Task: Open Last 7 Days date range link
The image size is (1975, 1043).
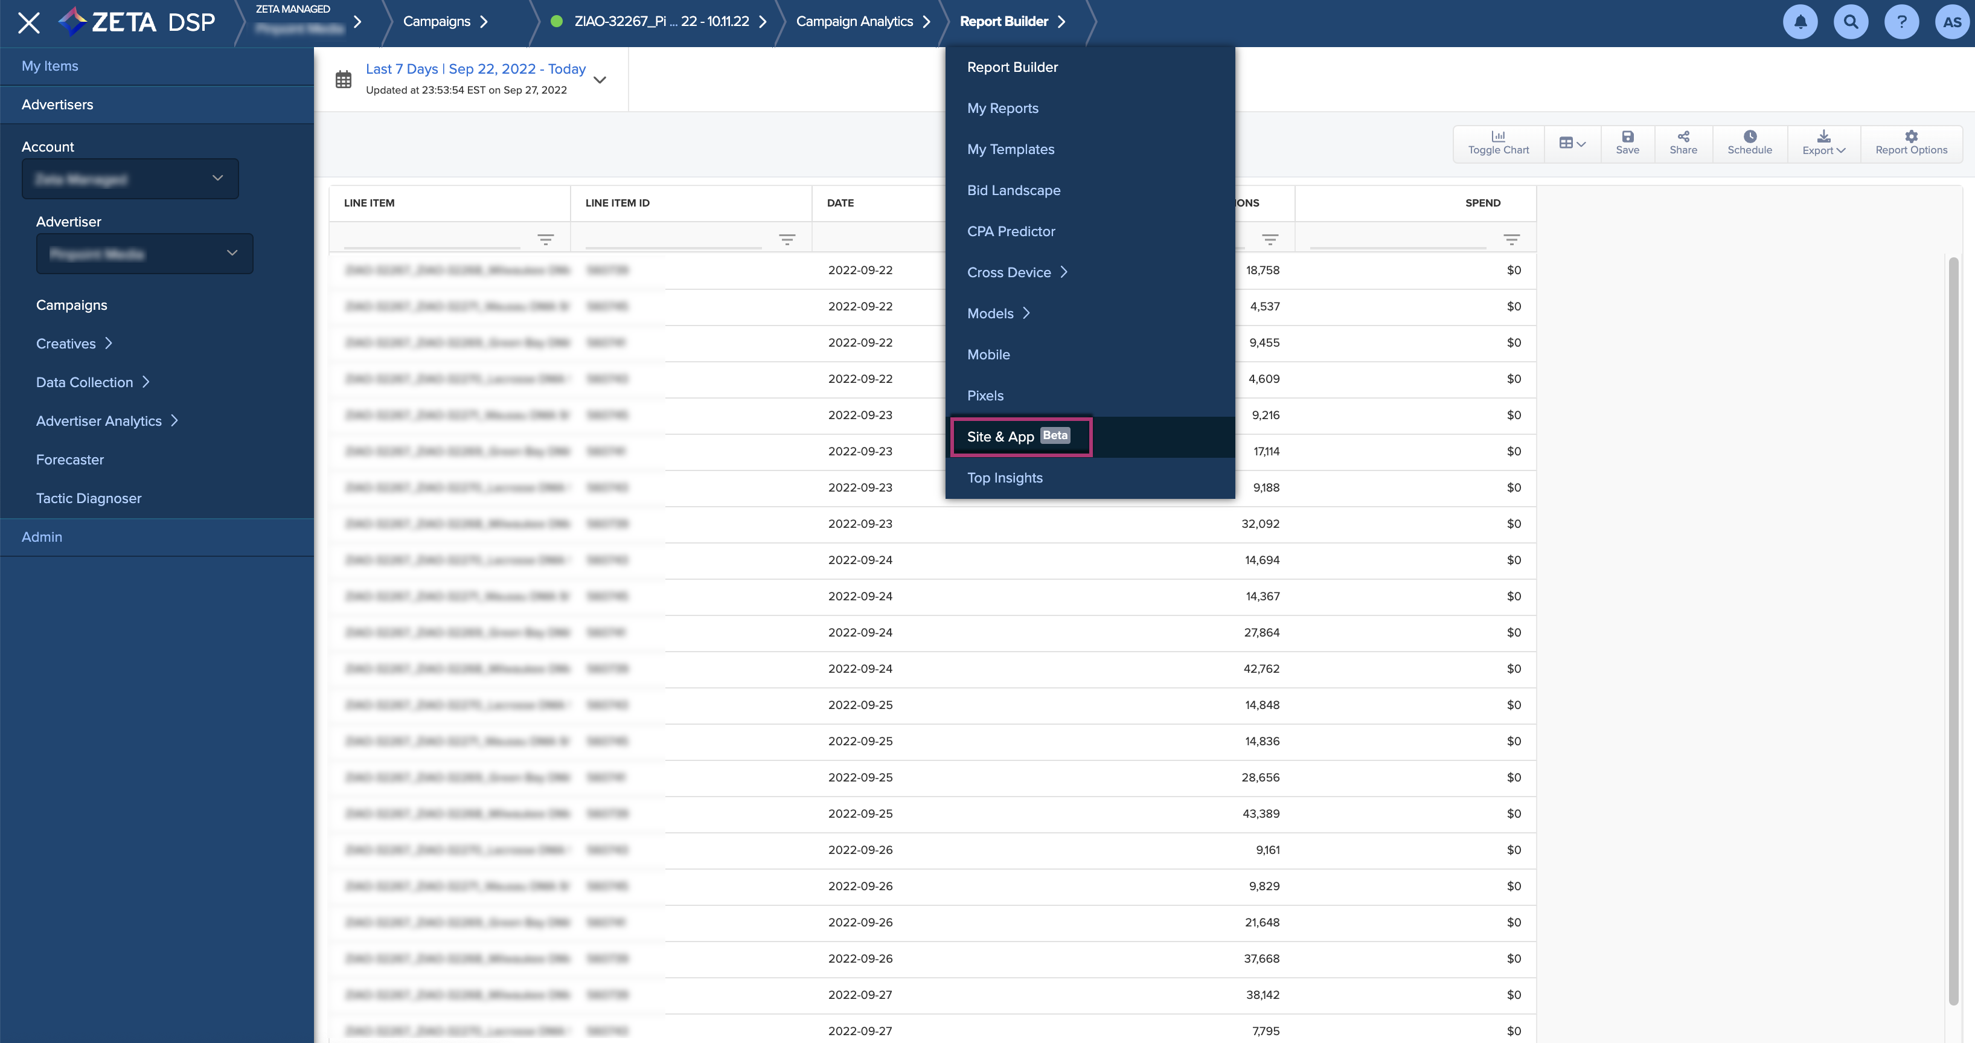Action: pyautogui.click(x=475, y=69)
